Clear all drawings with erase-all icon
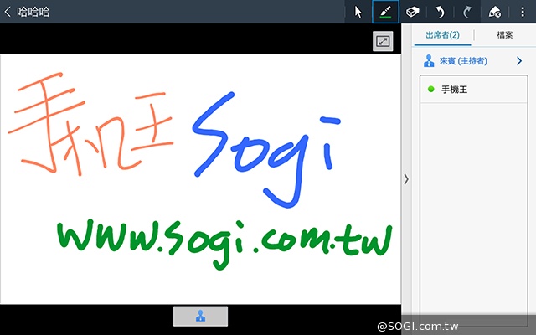 point(494,12)
